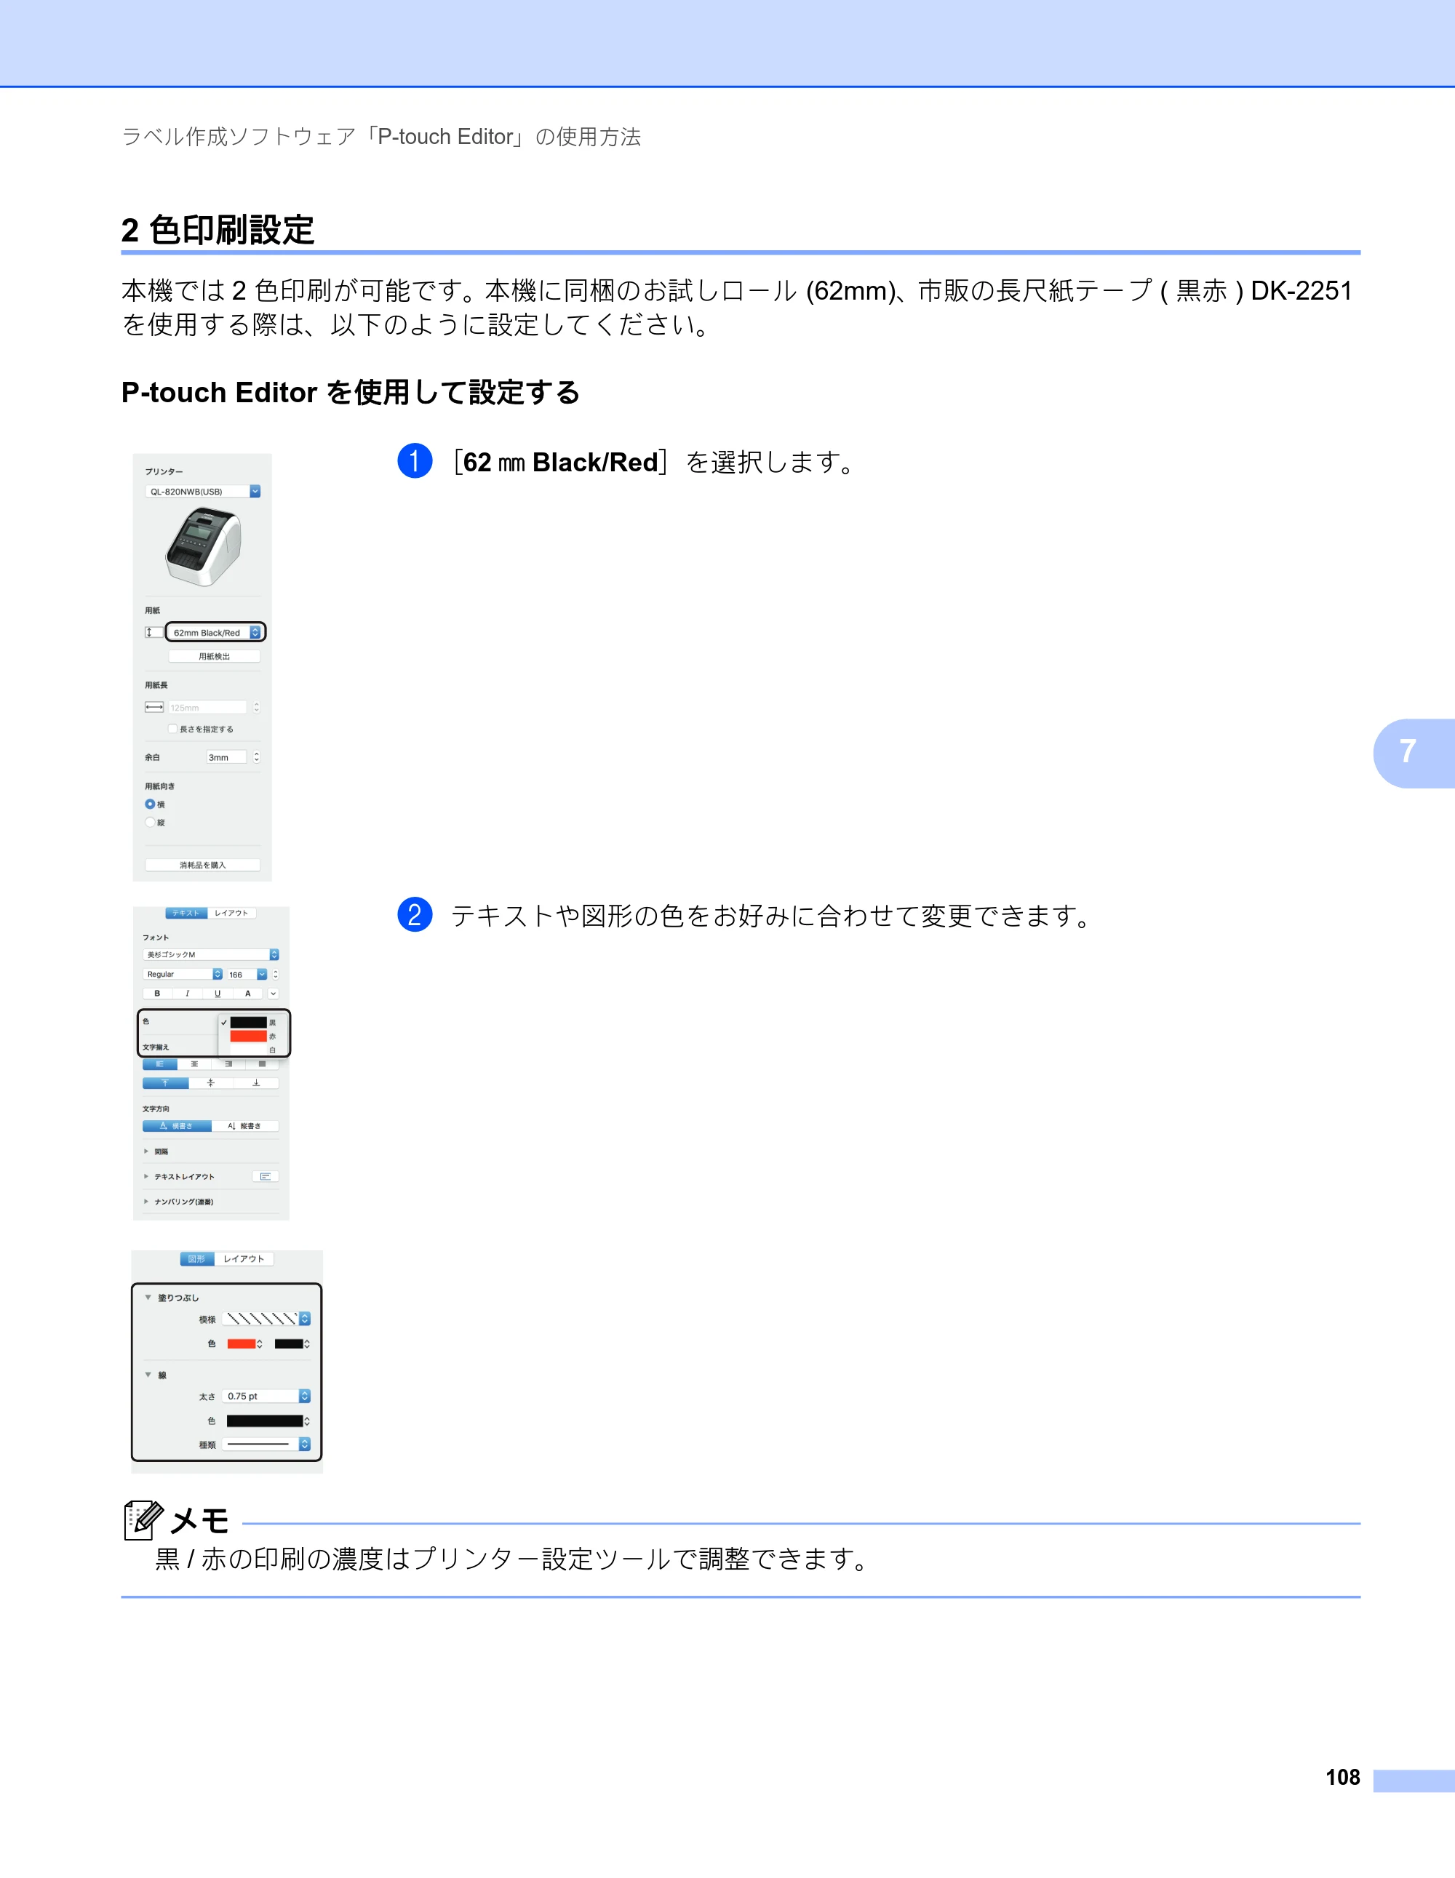This screenshot has height=1878, width=1455.
Task: Click the 3mm margin input field
Action: click(x=227, y=756)
